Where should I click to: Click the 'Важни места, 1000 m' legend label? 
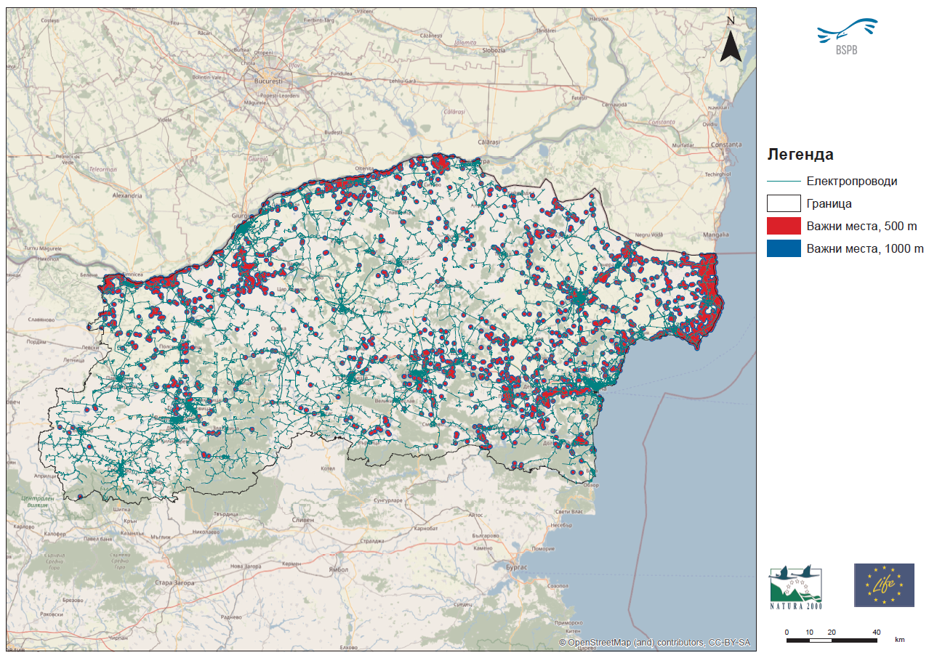tap(864, 248)
